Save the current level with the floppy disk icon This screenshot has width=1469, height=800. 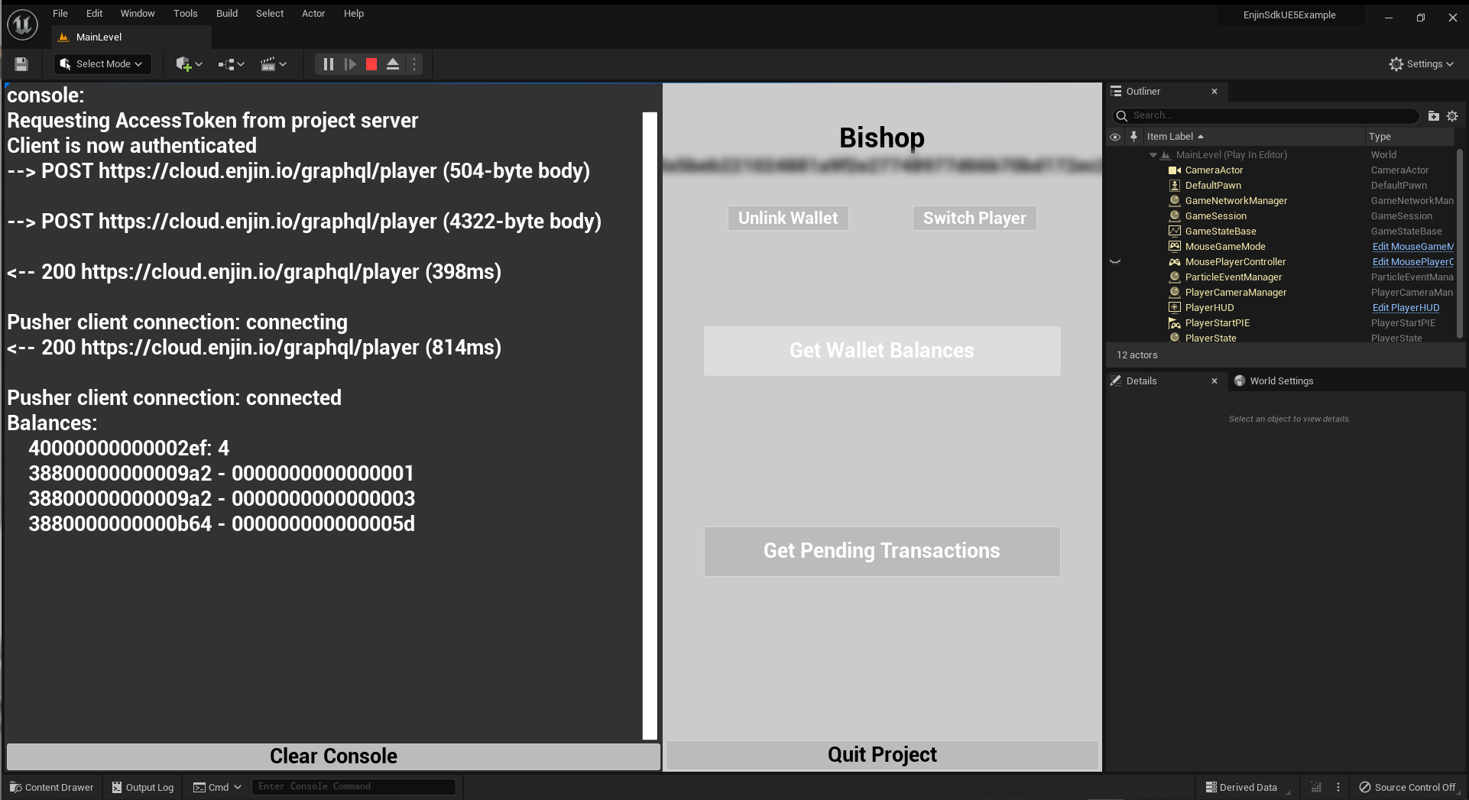point(21,64)
